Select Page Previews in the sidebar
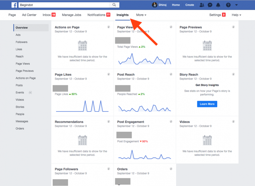This screenshot has height=186, width=255. [x=24, y=71]
